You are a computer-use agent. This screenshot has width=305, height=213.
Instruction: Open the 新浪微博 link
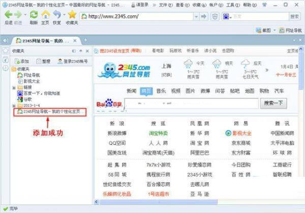(117, 133)
